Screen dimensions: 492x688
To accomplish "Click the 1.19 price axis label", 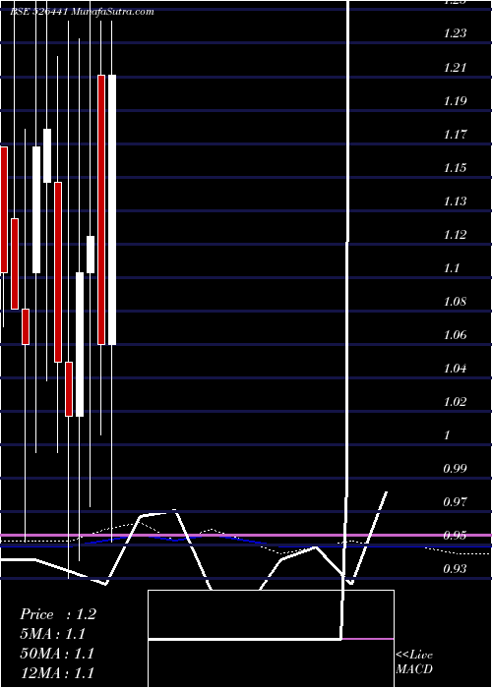I will tap(455, 100).
